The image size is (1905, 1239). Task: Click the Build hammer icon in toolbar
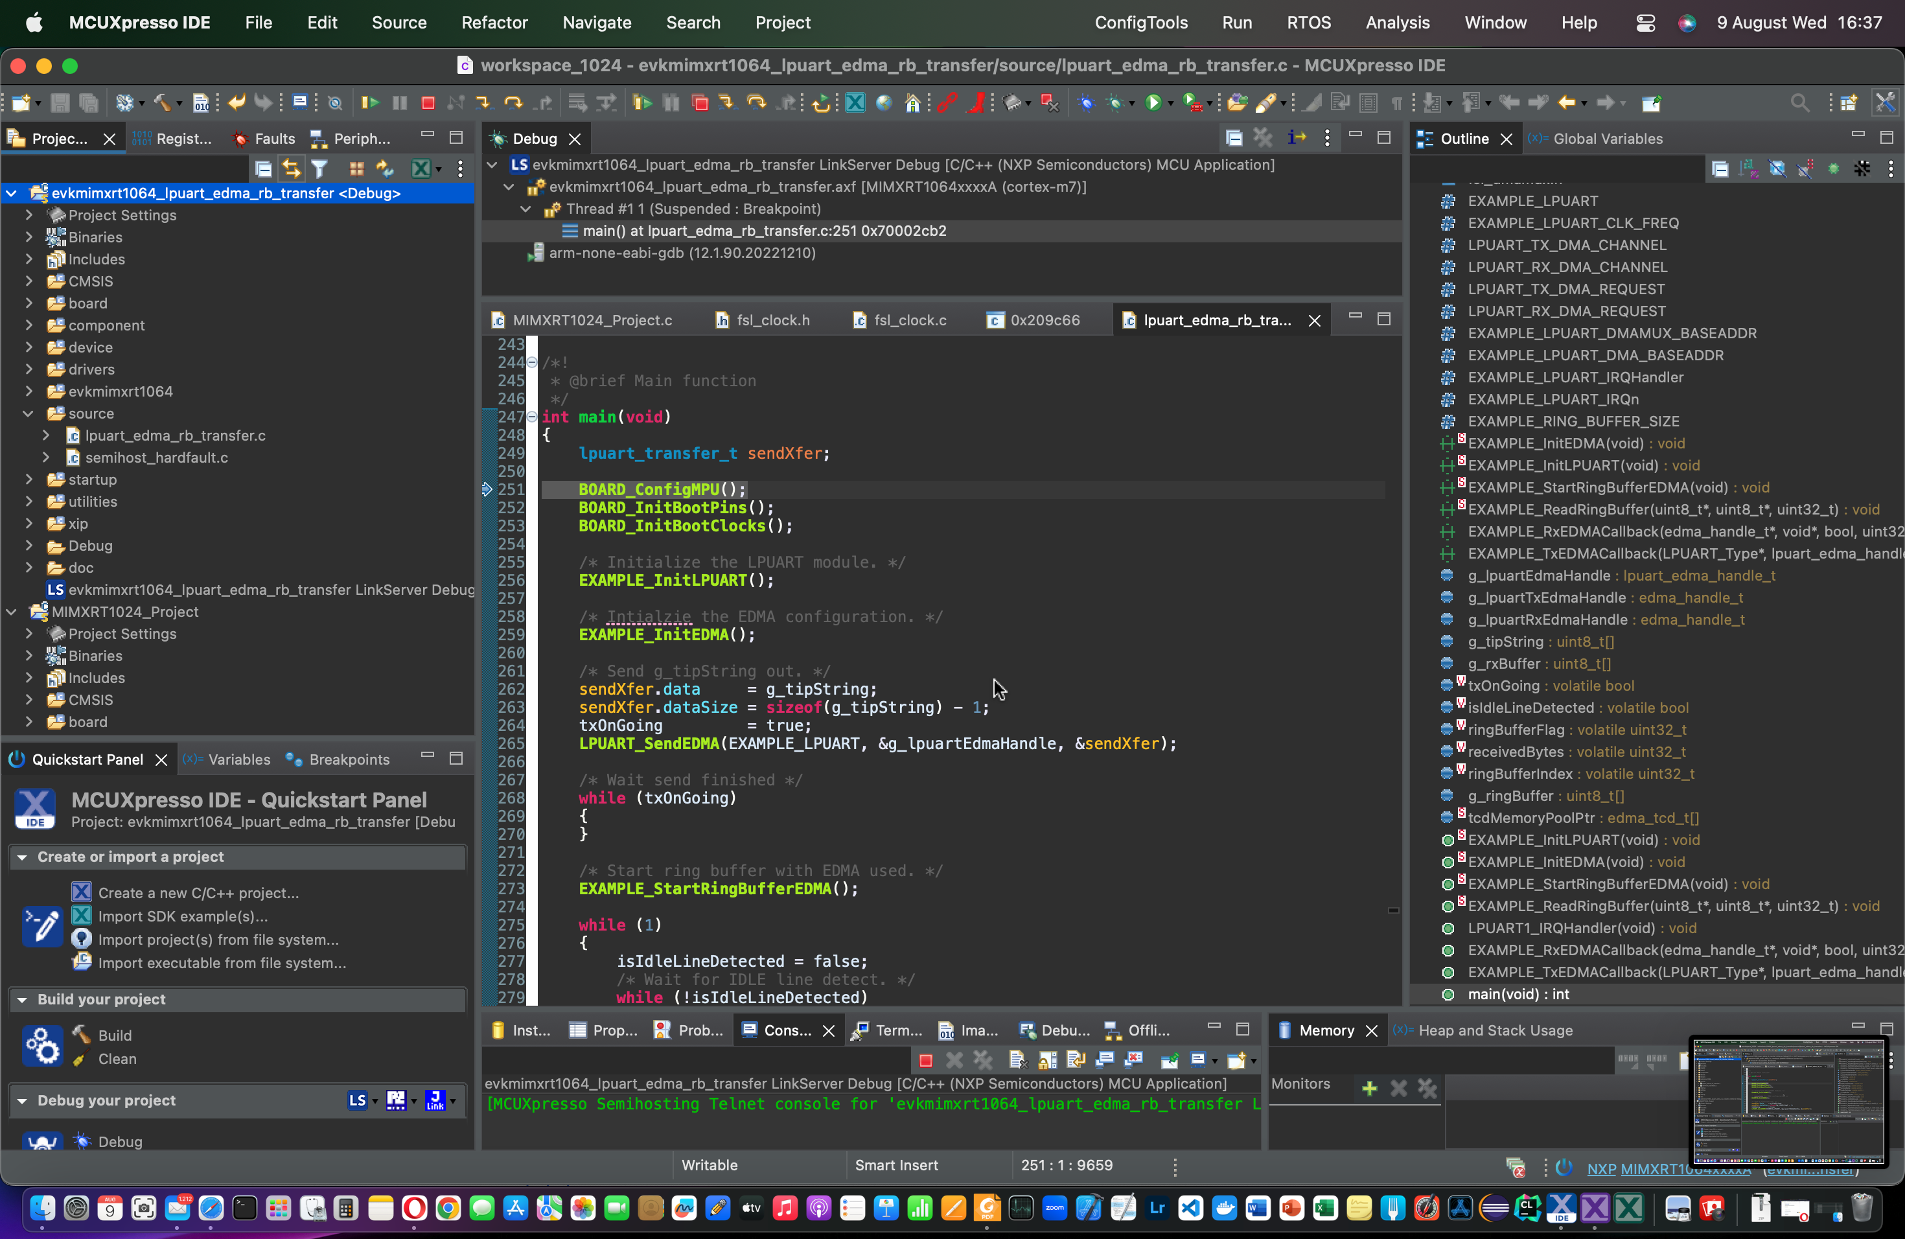coord(163,102)
